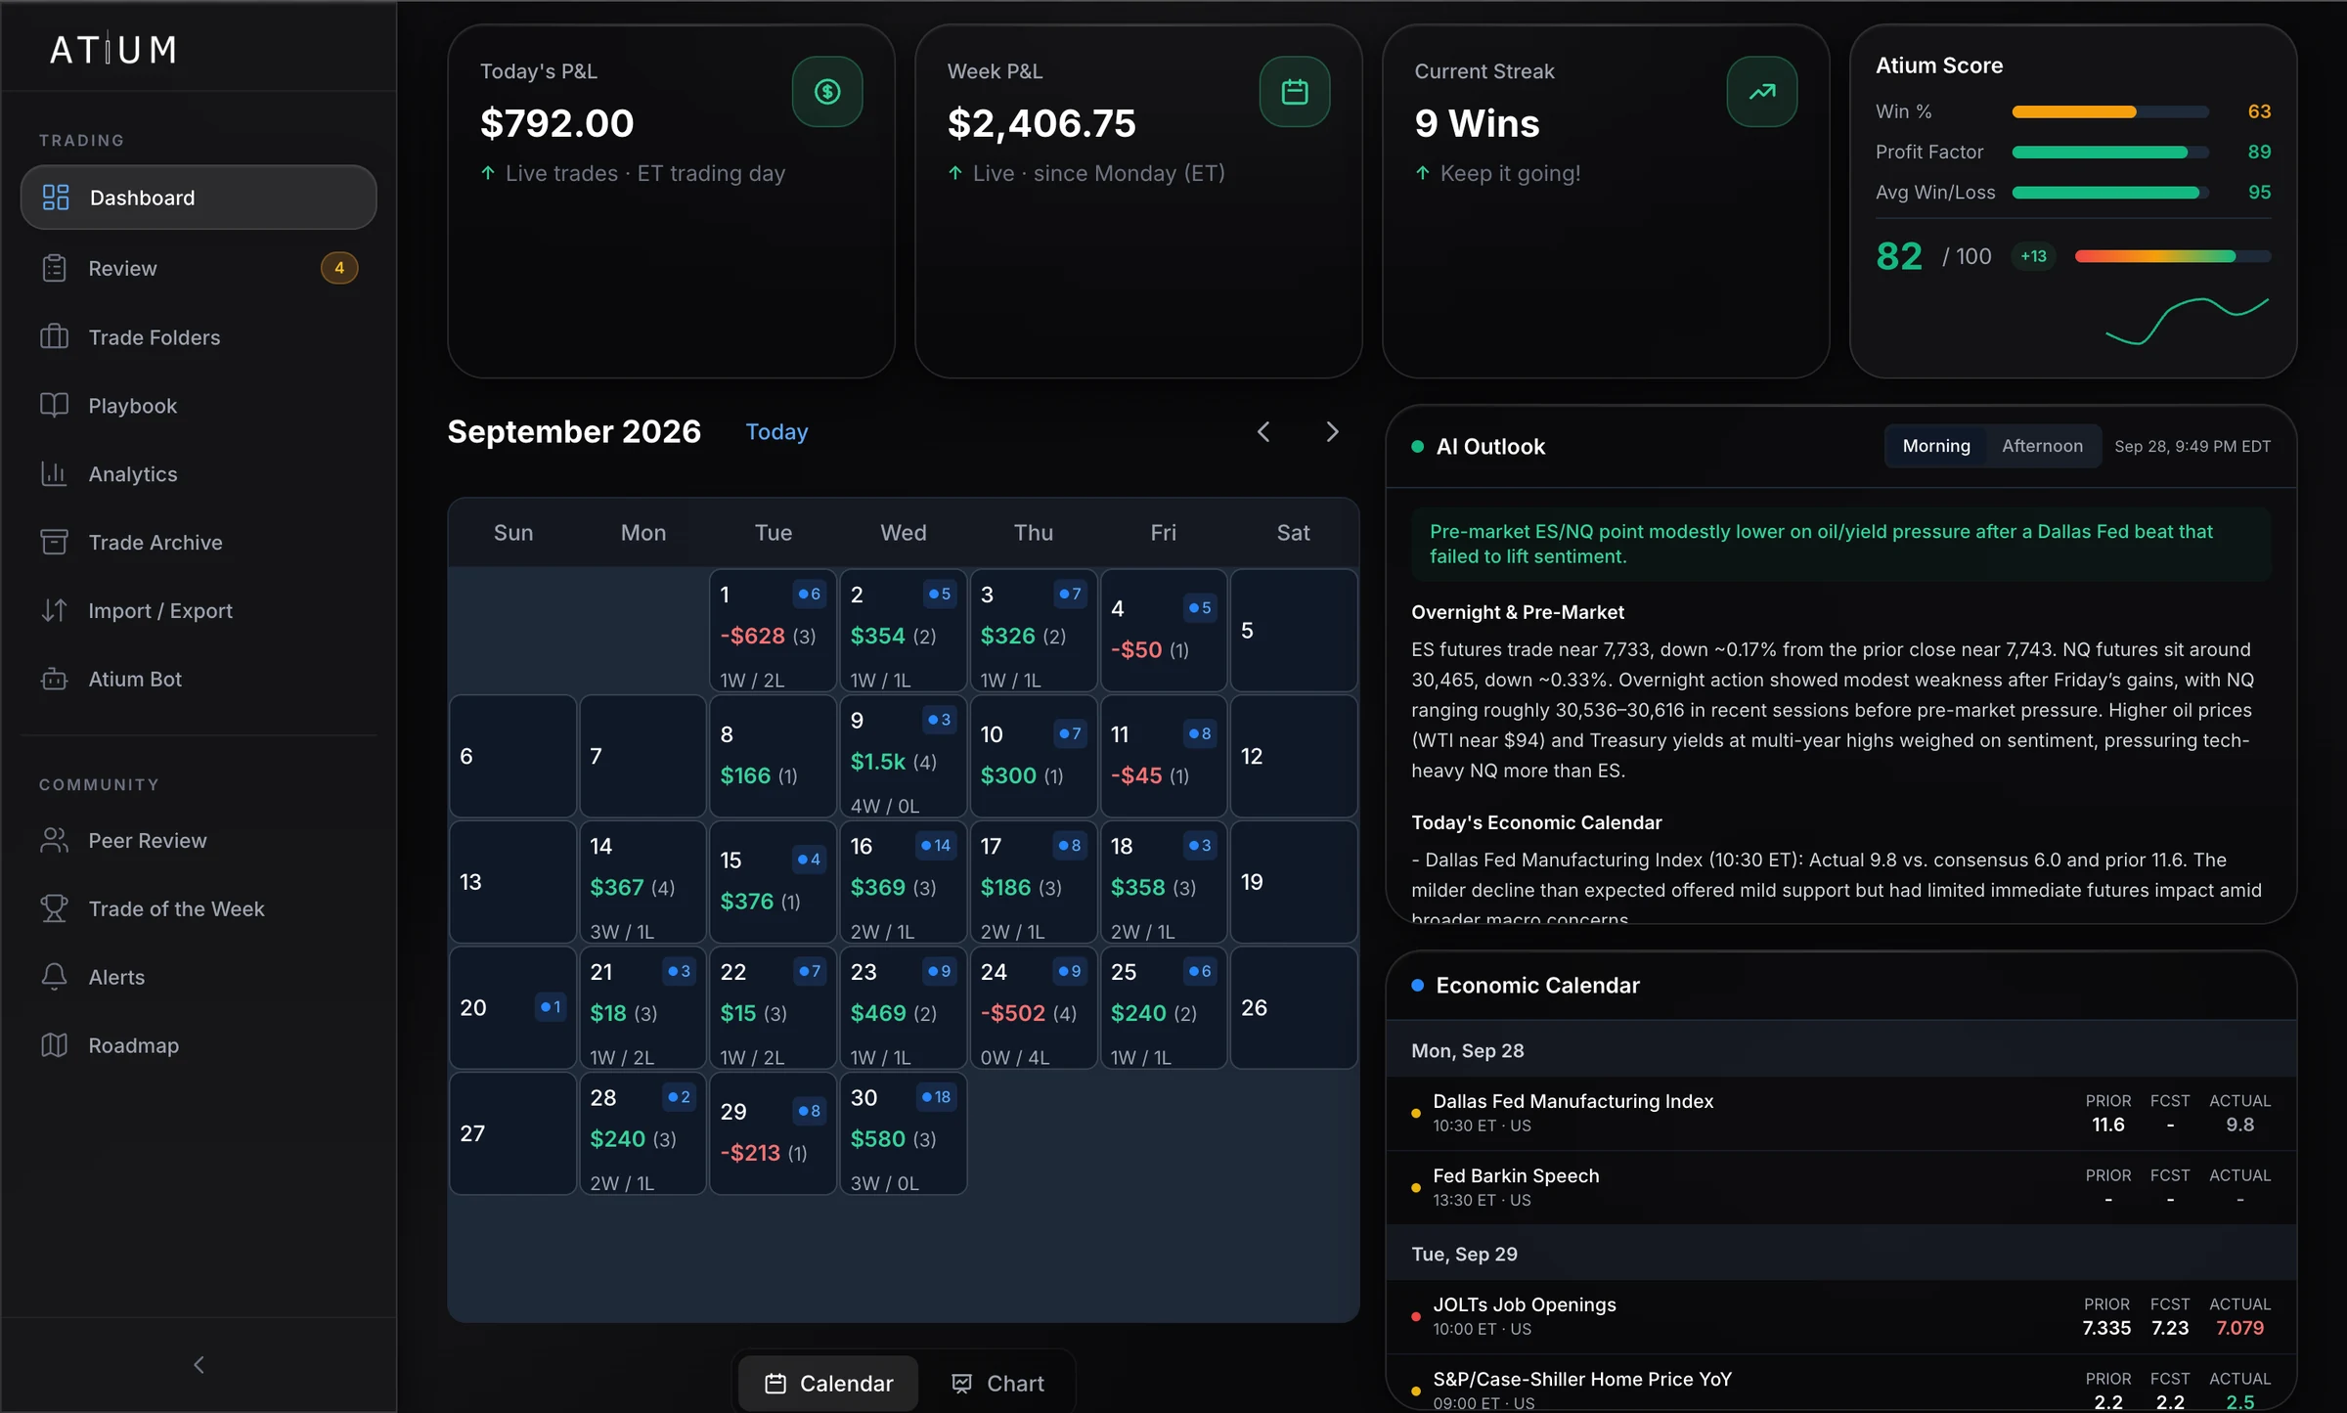
Task: Select the JOLTs Job Openings event
Action: (1841, 1316)
